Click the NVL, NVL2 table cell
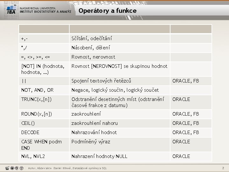This screenshot has height=172, width=229. [44, 156]
